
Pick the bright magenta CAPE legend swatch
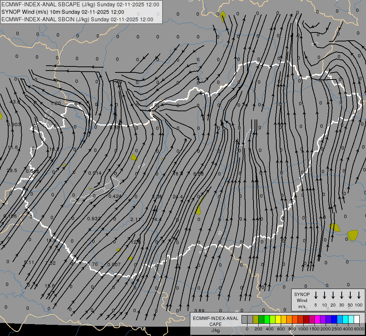pyautogui.click(x=317, y=319)
